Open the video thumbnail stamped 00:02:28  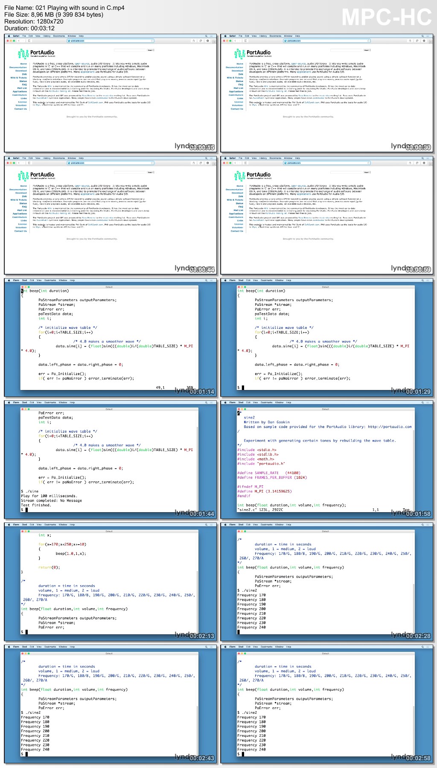pos(327,582)
